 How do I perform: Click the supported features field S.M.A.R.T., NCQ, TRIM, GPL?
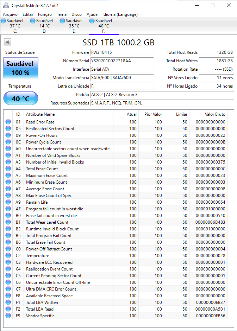(162, 103)
